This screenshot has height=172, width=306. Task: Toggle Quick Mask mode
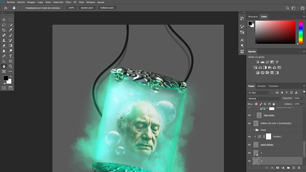click(x=4, y=88)
